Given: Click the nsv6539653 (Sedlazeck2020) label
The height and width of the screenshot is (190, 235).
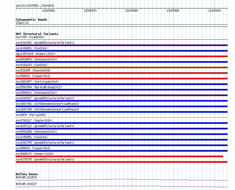Looking at the screenshot, I should pos(36,59).
